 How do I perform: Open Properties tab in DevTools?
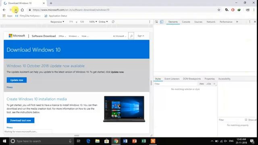[210, 79]
